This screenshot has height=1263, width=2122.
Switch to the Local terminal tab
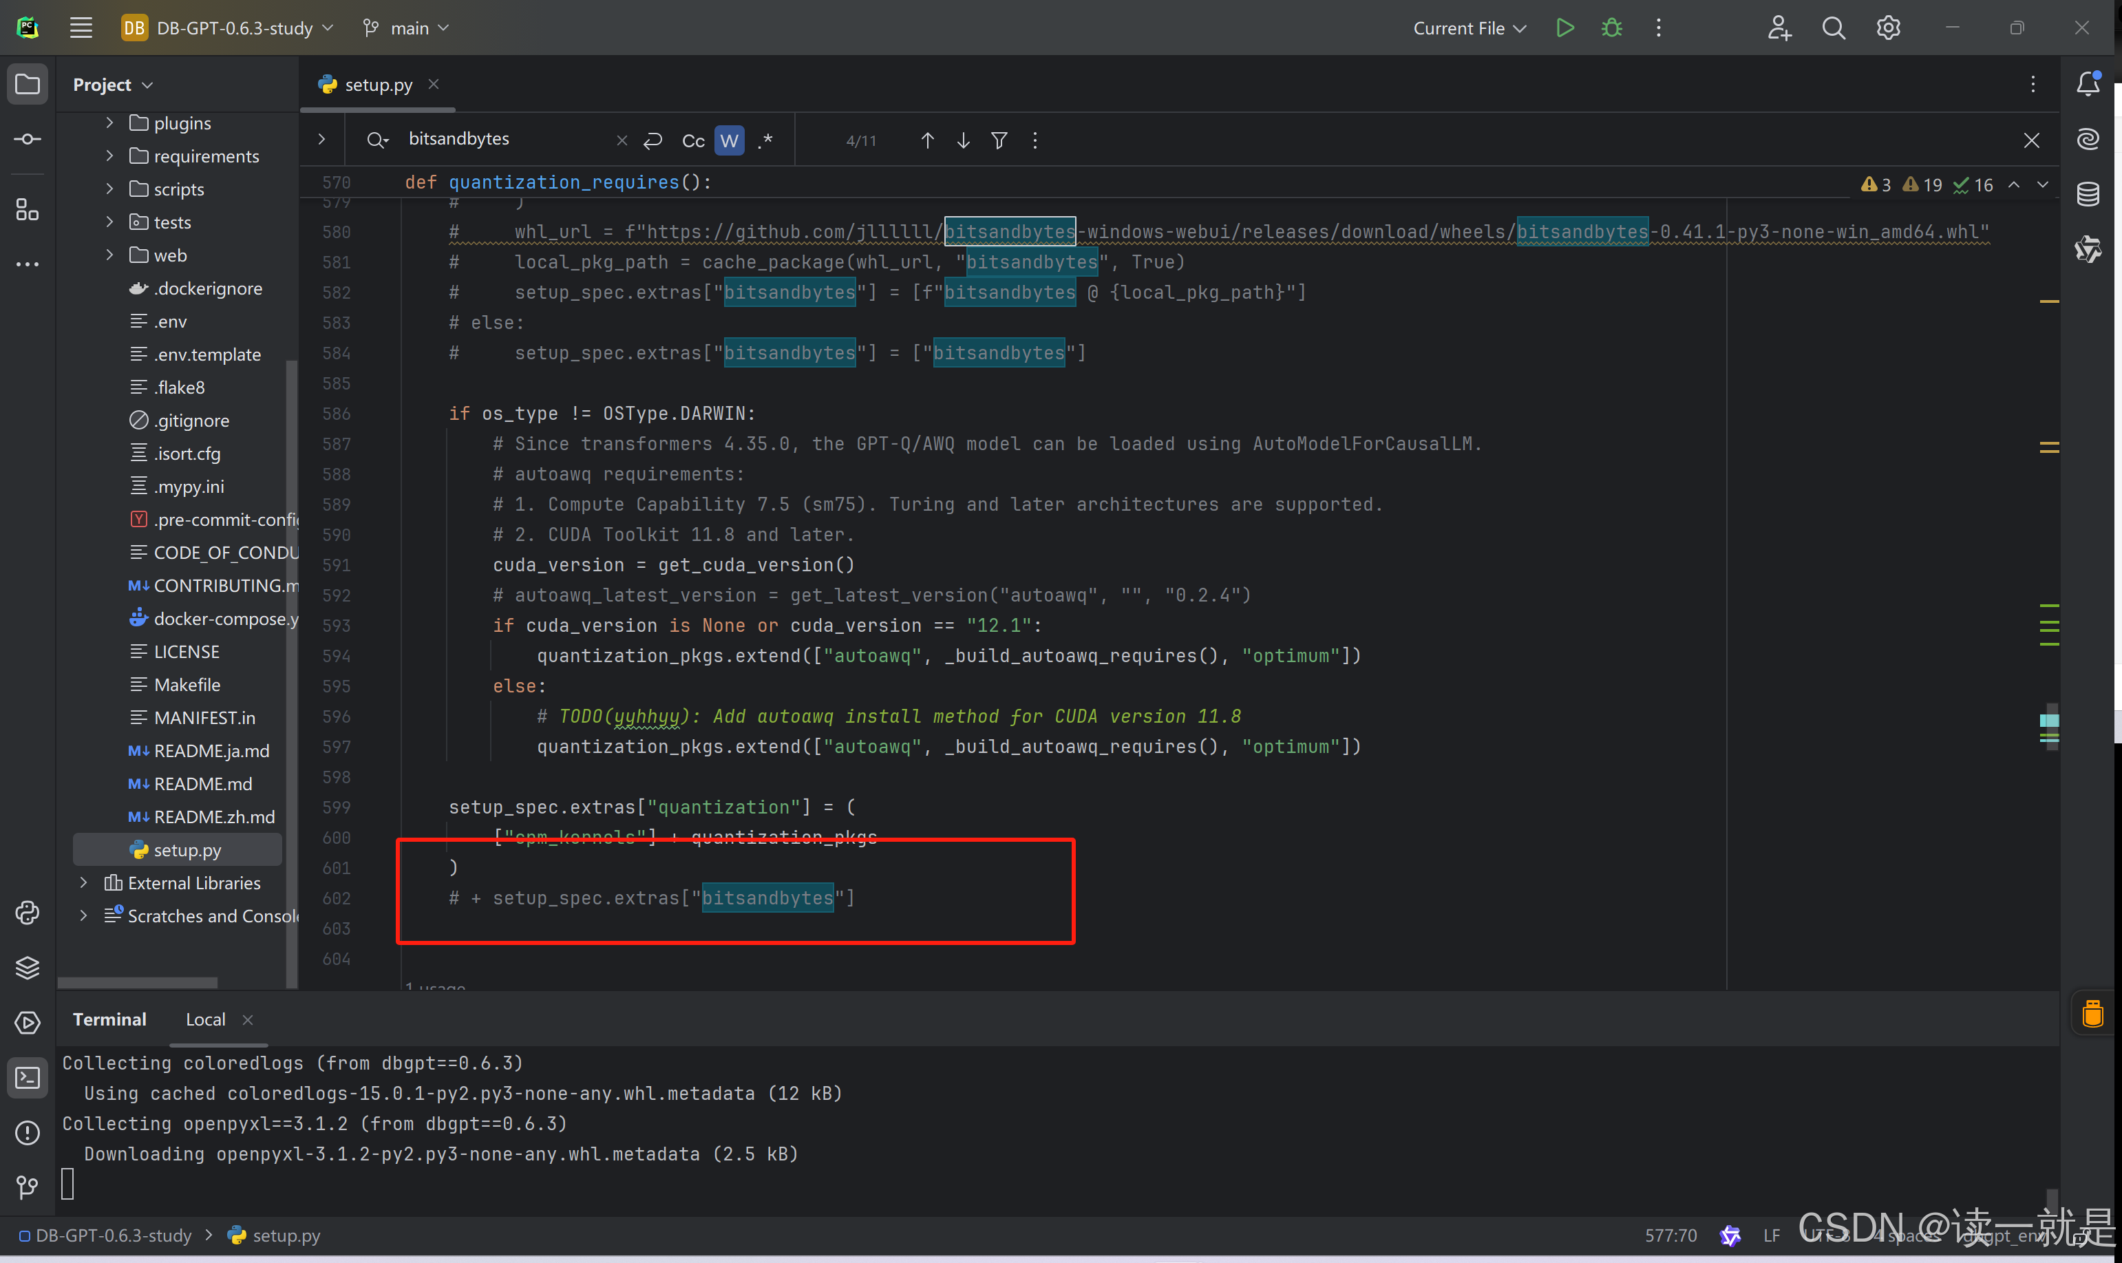point(205,1019)
